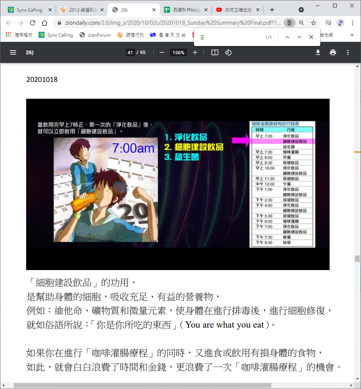Click the scroll up arrow

(357, 66)
